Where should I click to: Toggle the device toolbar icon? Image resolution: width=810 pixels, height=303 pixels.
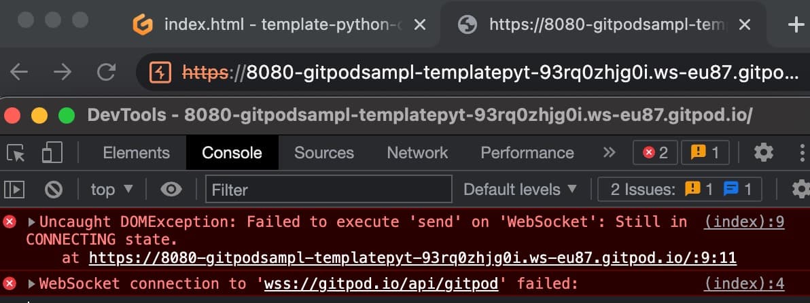(x=52, y=153)
